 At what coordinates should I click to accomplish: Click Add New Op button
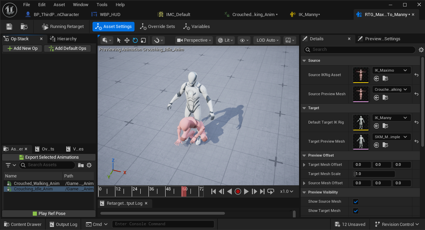22,48
